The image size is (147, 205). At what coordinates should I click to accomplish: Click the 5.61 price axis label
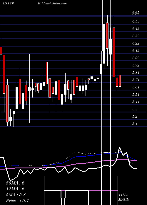click(x=136, y=87)
